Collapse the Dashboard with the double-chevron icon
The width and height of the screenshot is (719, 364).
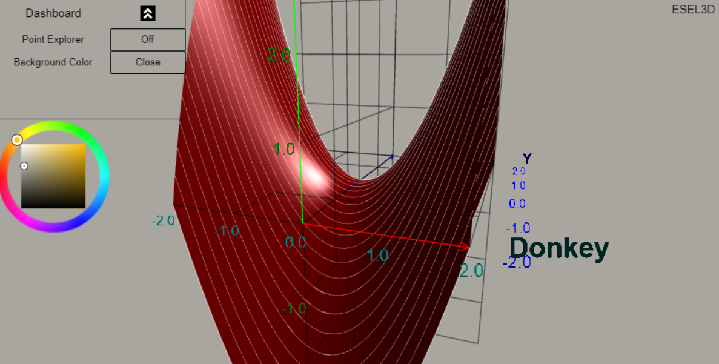coord(148,13)
